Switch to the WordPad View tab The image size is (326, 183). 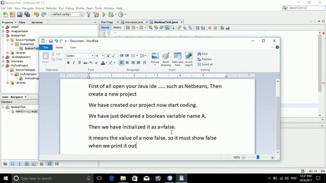[73, 47]
